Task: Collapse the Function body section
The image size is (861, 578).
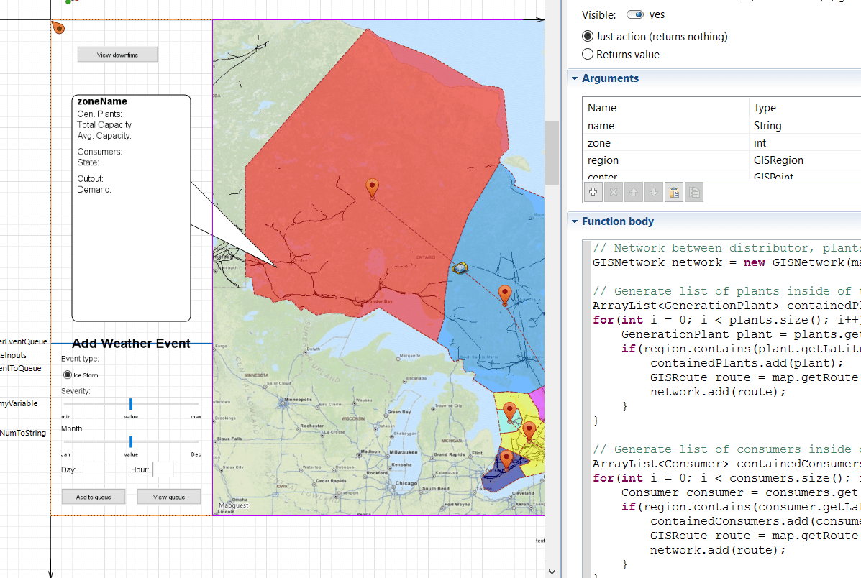Action: pyautogui.click(x=574, y=221)
